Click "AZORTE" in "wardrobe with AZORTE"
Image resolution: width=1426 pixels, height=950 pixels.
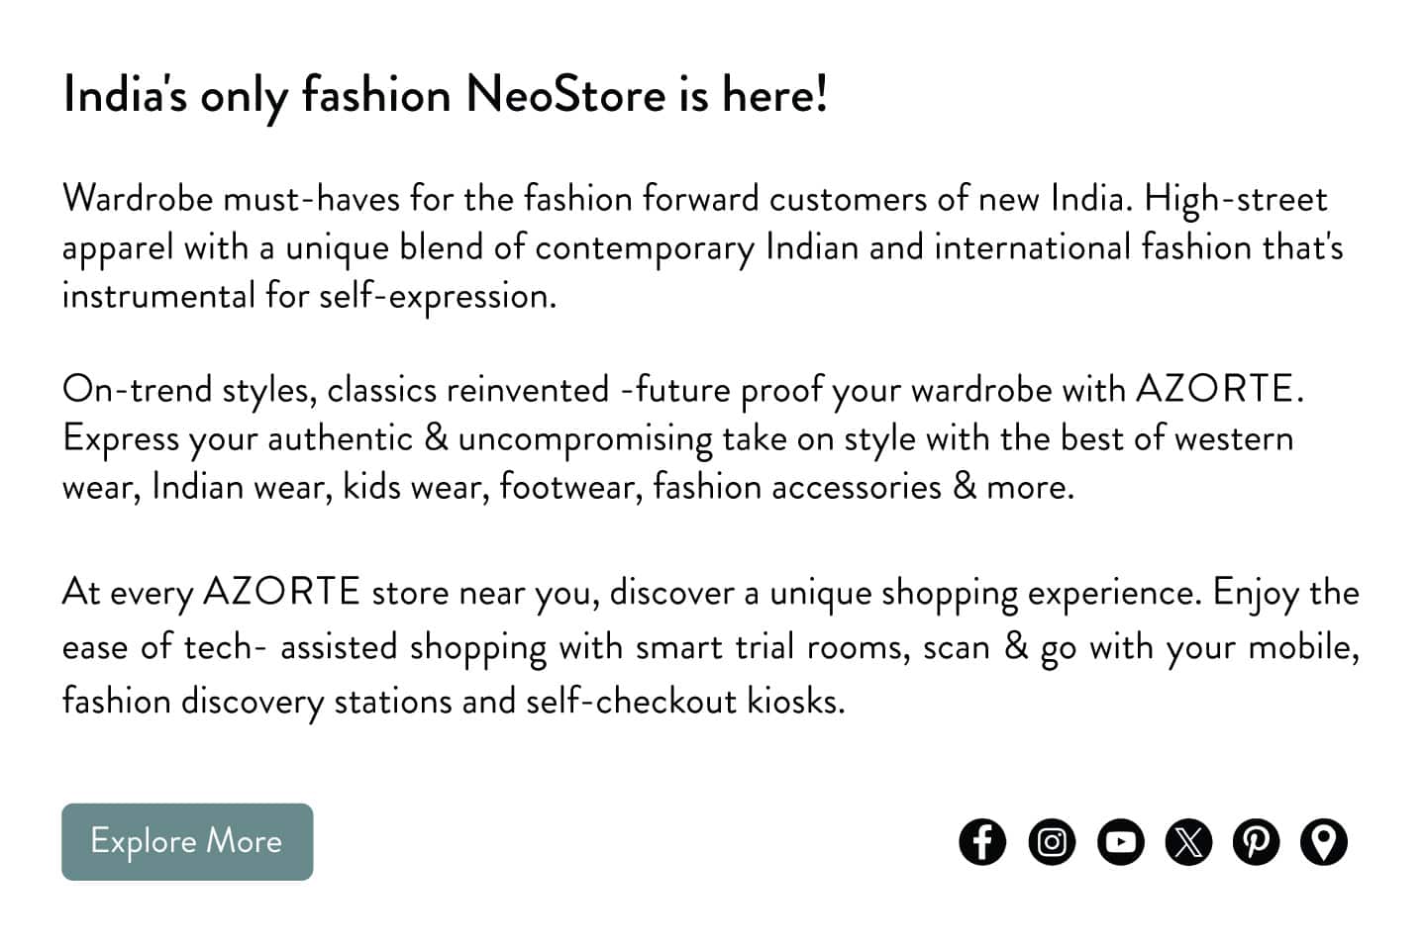(x=1214, y=389)
